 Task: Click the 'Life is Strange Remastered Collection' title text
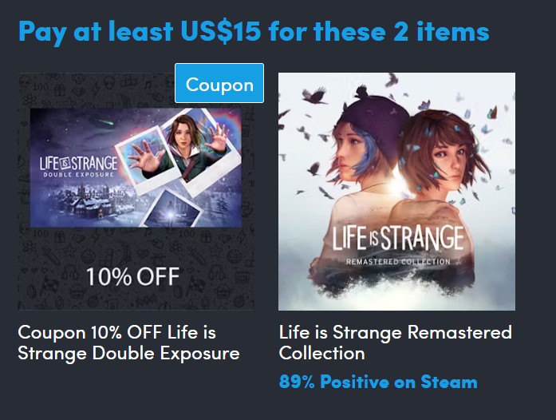point(395,342)
